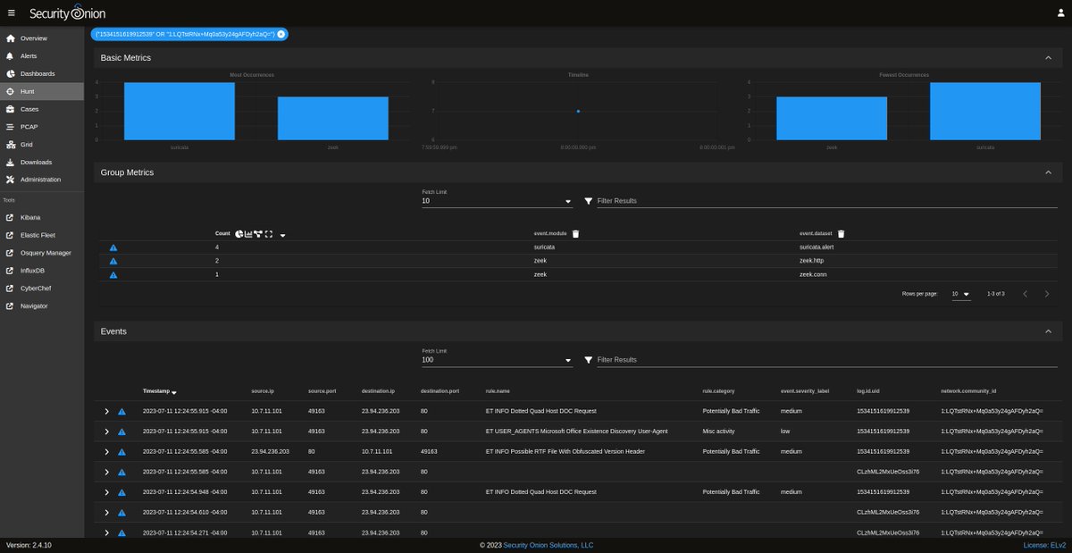This screenshot has height=553, width=1072.
Task: Expand the 12:24:54.948 event row
Action: (x=106, y=492)
